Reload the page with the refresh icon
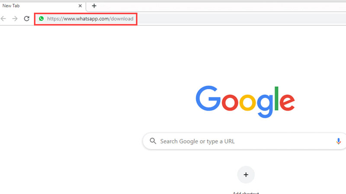Image resolution: width=346 pixels, height=194 pixels. point(27,19)
